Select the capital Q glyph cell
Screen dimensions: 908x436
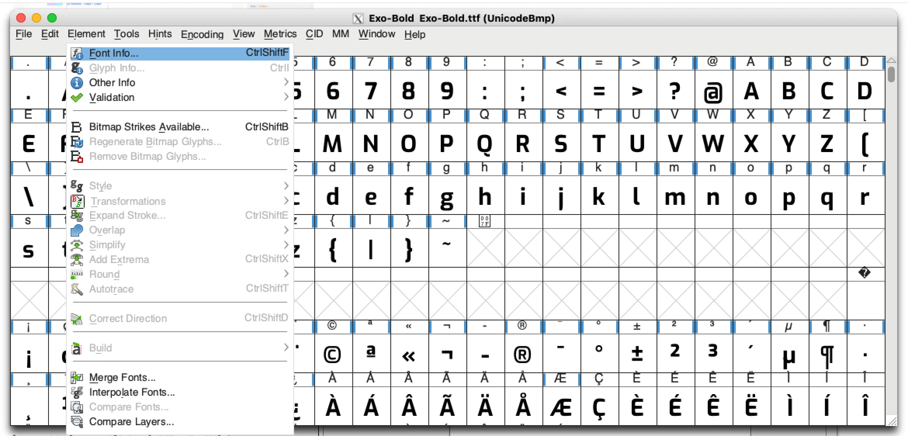(485, 144)
